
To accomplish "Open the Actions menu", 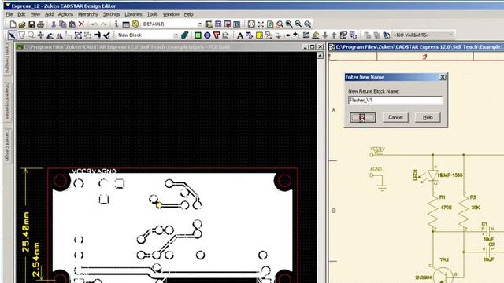I will [65, 14].
